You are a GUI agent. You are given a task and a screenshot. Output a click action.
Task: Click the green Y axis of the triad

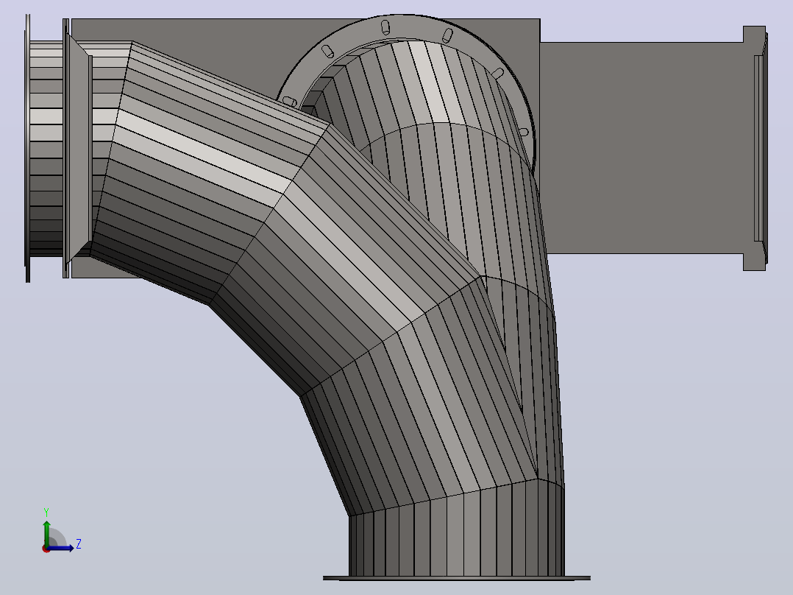[46, 532]
